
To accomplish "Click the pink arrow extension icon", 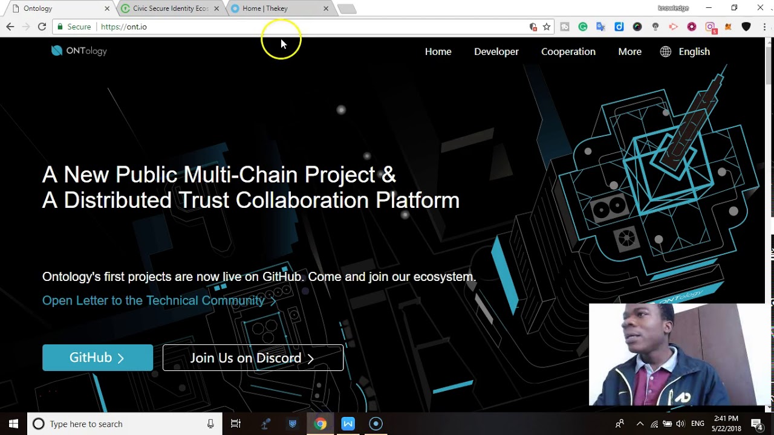I will 674,27.
